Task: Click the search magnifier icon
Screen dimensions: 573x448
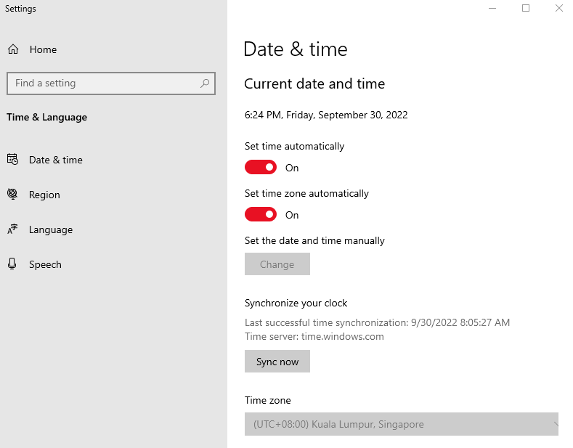Action: click(x=205, y=84)
